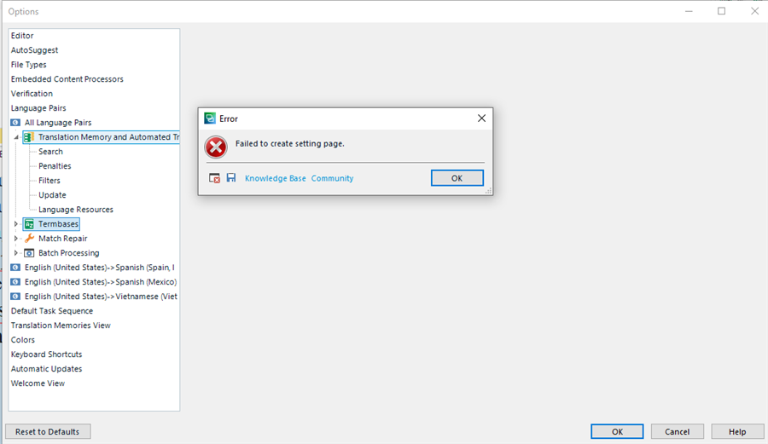768x444 pixels.
Task: Select English->Spanish (Mexico) language pair
Action: (x=101, y=282)
